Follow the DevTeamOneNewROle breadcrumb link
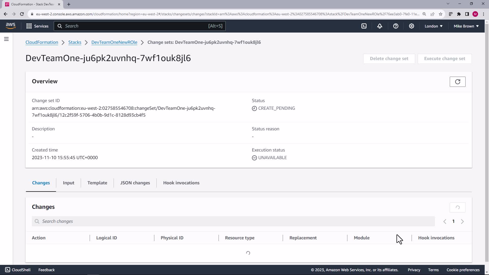Image resolution: width=489 pixels, height=275 pixels. pos(114,42)
